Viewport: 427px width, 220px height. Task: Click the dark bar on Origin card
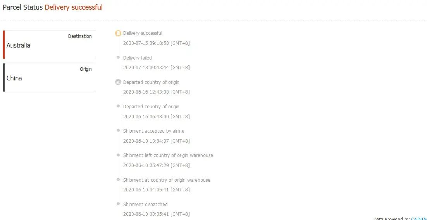4,78
